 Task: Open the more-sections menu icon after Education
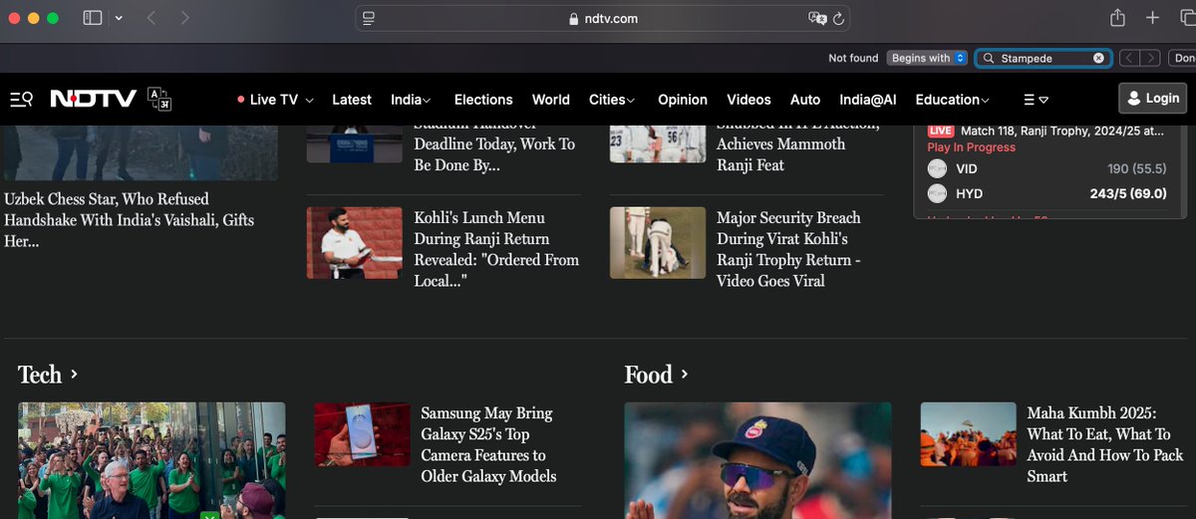click(x=1037, y=100)
